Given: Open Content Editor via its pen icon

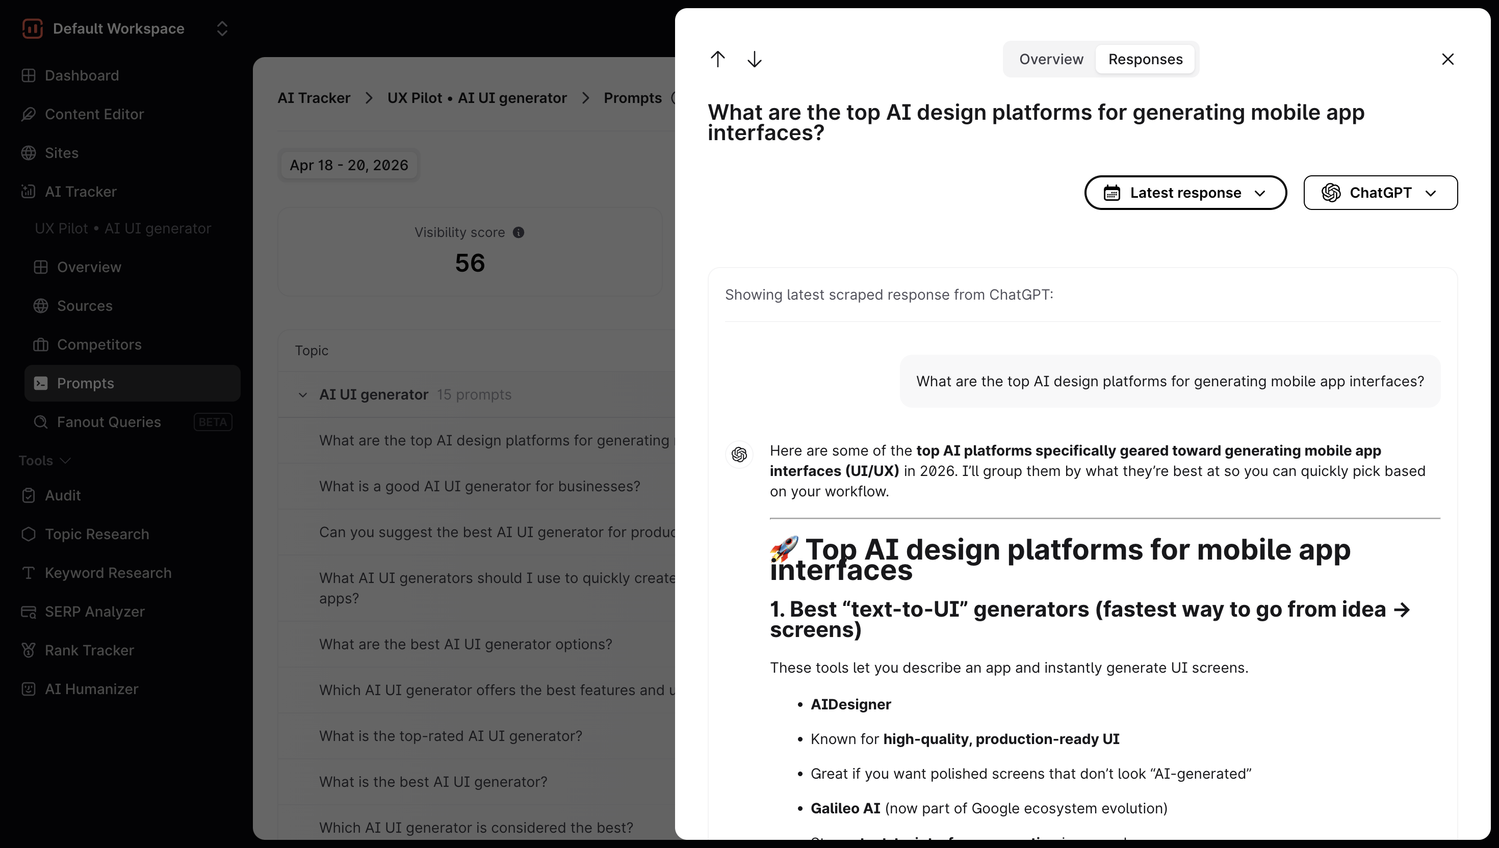Looking at the screenshot, I should point(28,114).
